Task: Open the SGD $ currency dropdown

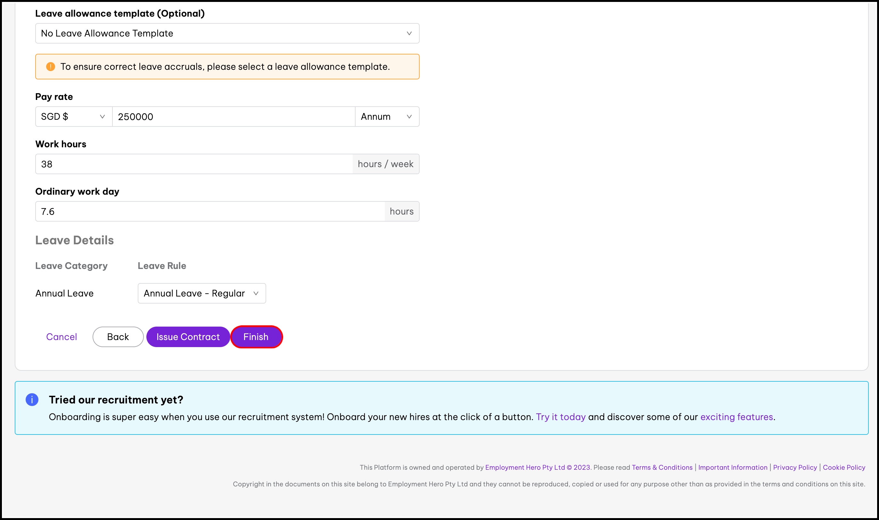Action: pyautogui.click(x=74, y=117)
